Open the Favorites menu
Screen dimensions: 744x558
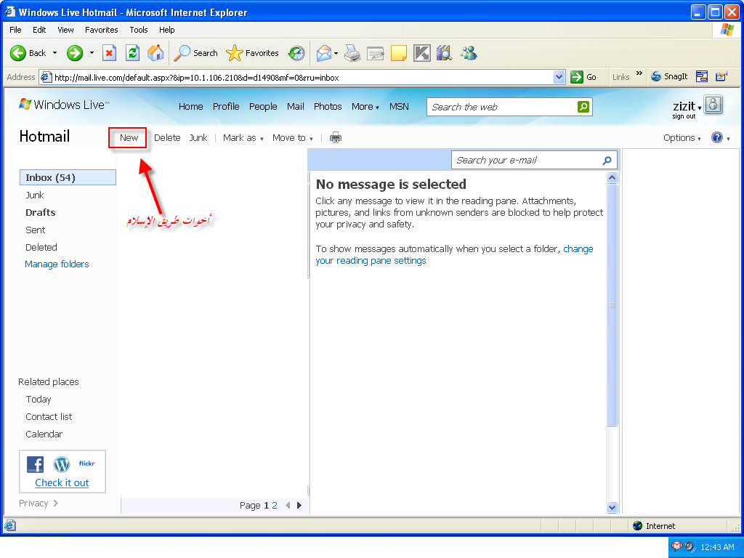click(102, 29)
